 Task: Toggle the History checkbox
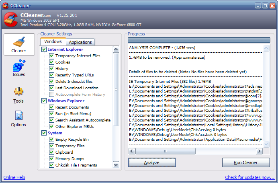coord(51,68)
